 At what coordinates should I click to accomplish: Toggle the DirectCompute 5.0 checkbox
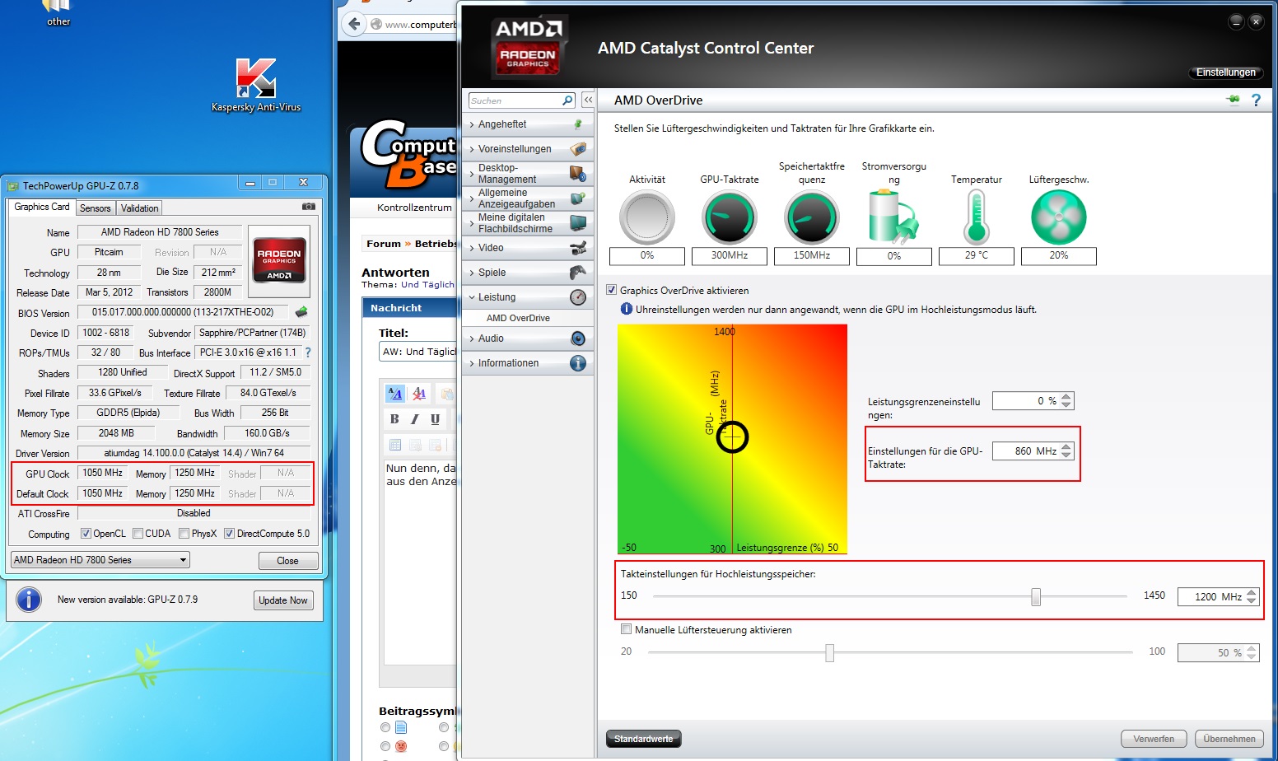point(230,534)
